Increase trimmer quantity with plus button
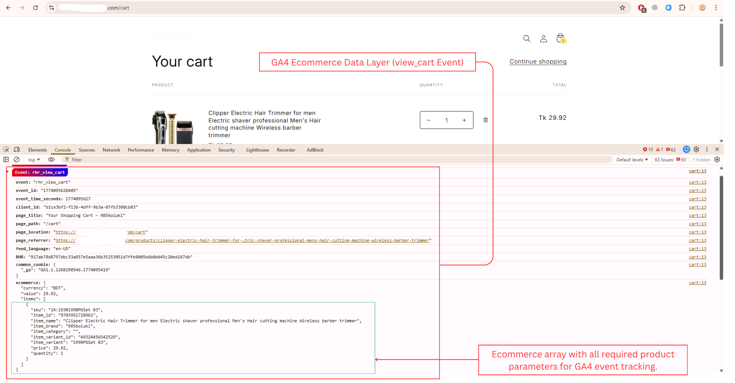Image resolution: width=735 pixels, height=383 pixels. pyautogui.click(x=464, y=120)
